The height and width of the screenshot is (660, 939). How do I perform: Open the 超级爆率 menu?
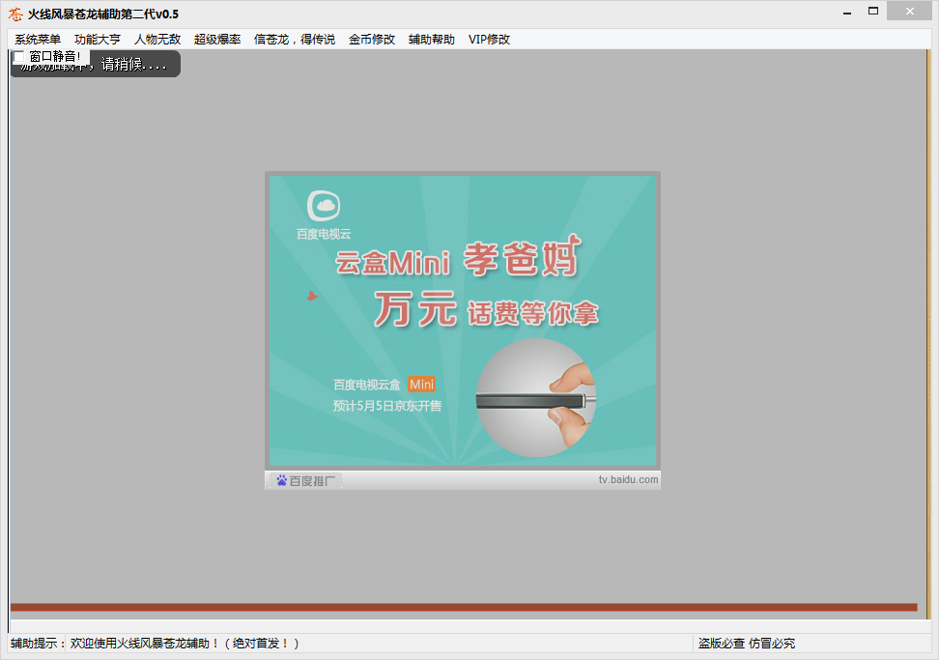pos(217,40)
